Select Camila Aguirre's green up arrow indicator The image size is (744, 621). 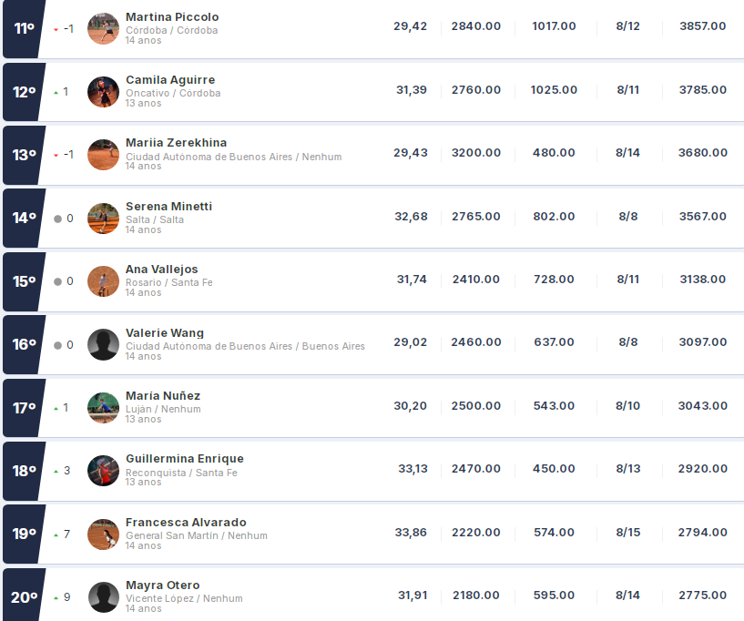pos(56,93)
